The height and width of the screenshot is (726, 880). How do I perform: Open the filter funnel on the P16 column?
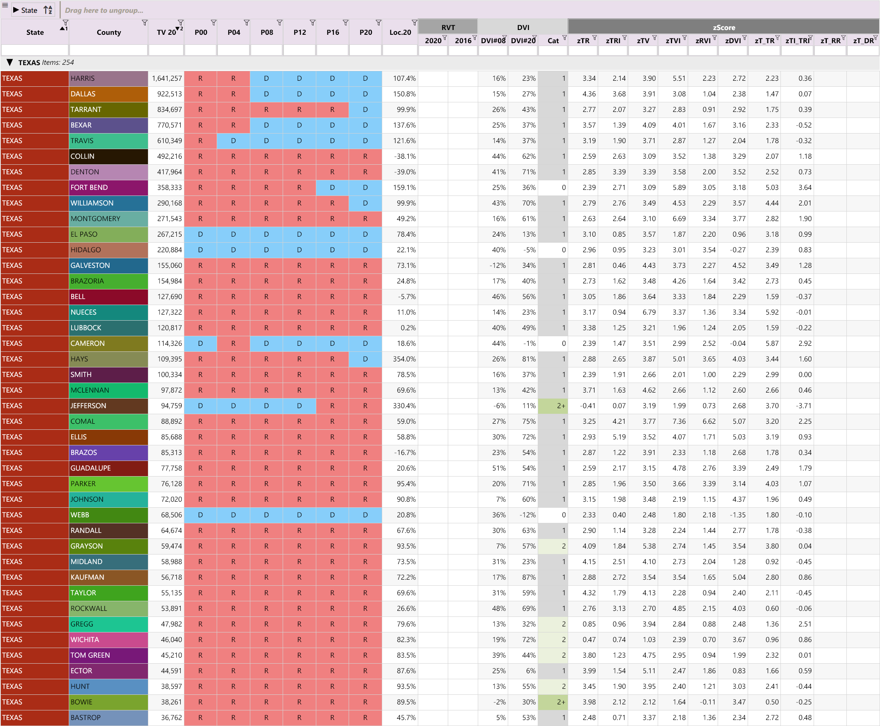(x=345, y=22)
